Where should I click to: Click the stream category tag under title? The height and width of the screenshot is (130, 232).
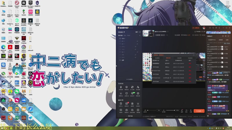tap(160, 35)
